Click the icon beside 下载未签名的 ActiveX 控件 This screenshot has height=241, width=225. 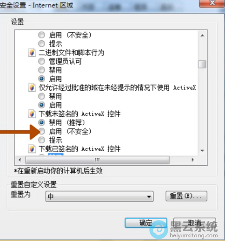point(32,114)
